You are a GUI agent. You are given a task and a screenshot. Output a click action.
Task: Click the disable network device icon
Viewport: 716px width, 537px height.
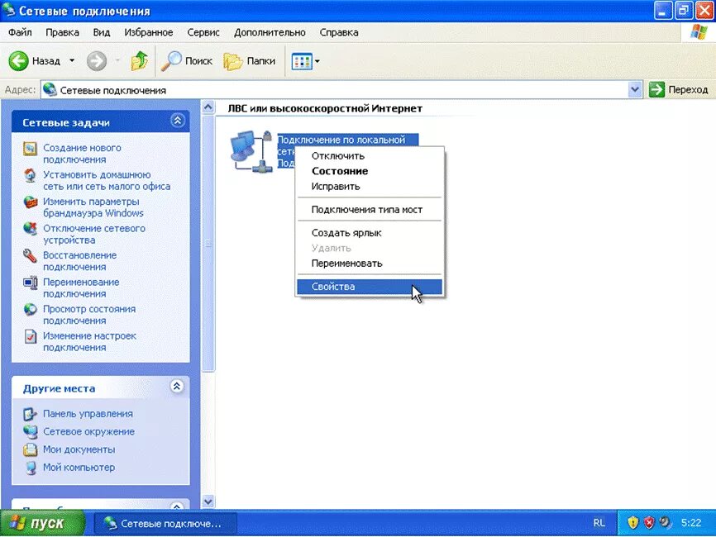[x=30, y=229]
